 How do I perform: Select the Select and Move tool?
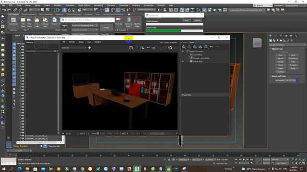coord(64,10)
